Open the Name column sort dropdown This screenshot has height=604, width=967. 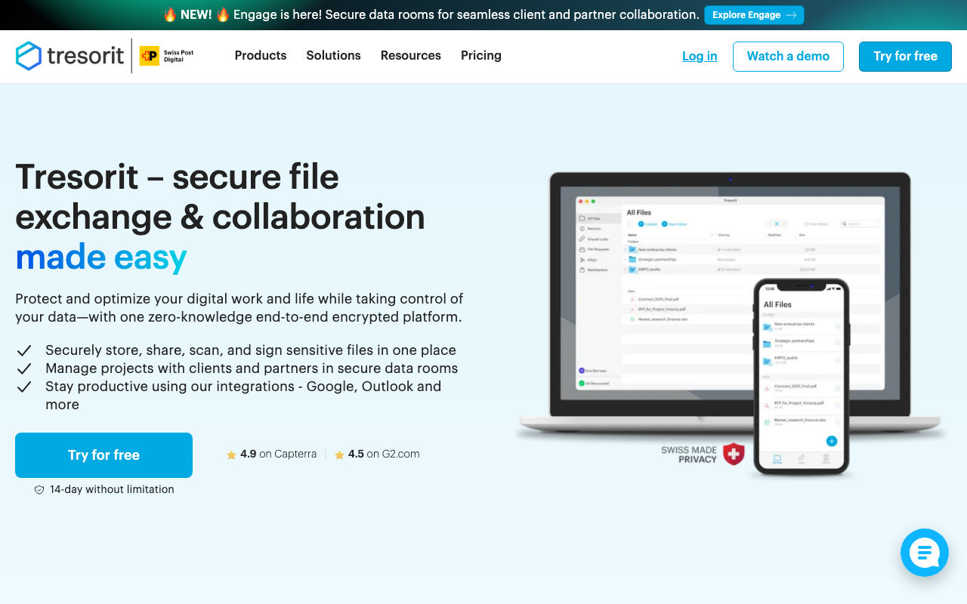tap(712, 235)
